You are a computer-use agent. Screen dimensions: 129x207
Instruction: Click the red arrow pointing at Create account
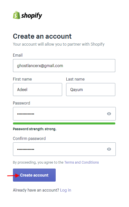13,175
